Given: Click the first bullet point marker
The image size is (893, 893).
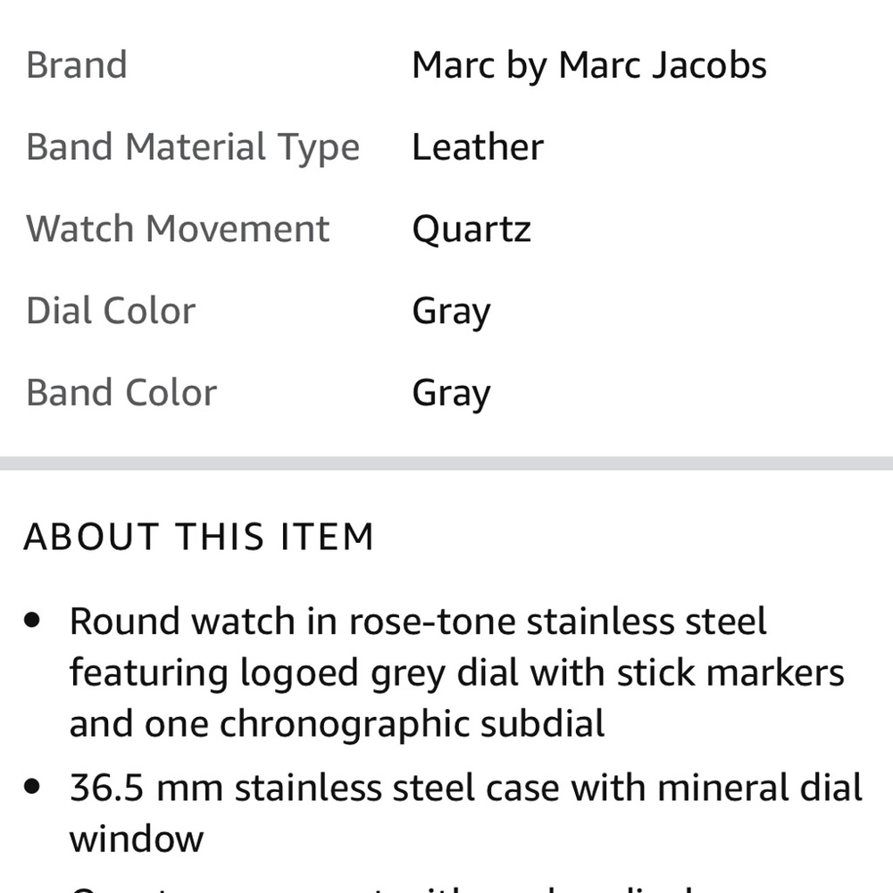Looking at the screenshot, I should tap(32, 620).
